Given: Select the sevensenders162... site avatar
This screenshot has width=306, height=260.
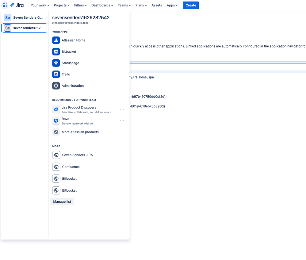Looking at the screenshot, I should click(x=7, y=28).
